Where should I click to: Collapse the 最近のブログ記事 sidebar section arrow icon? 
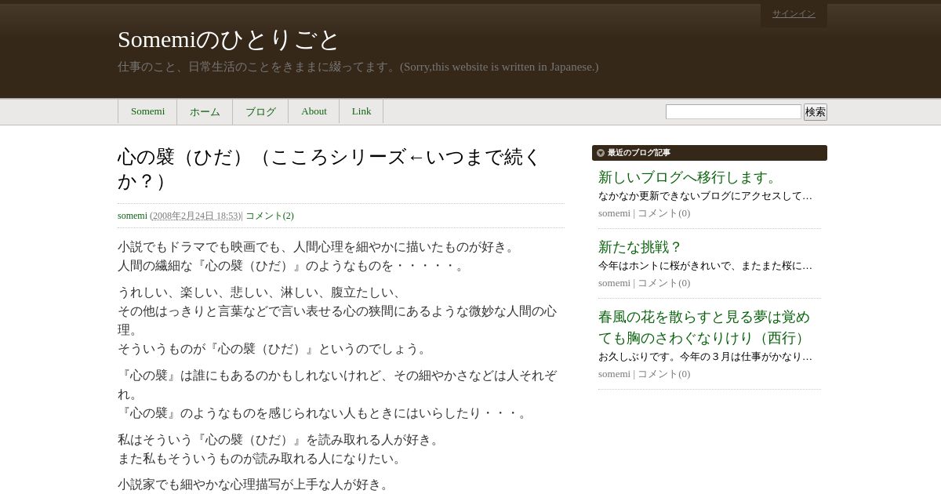pos(600,153)
